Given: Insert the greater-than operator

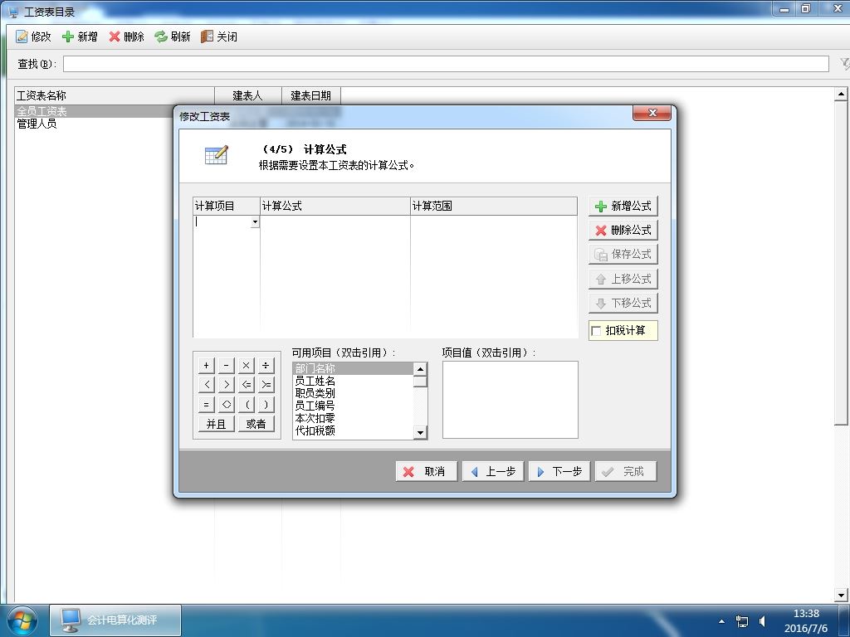Looking at the screenshot, I should 226,385.
